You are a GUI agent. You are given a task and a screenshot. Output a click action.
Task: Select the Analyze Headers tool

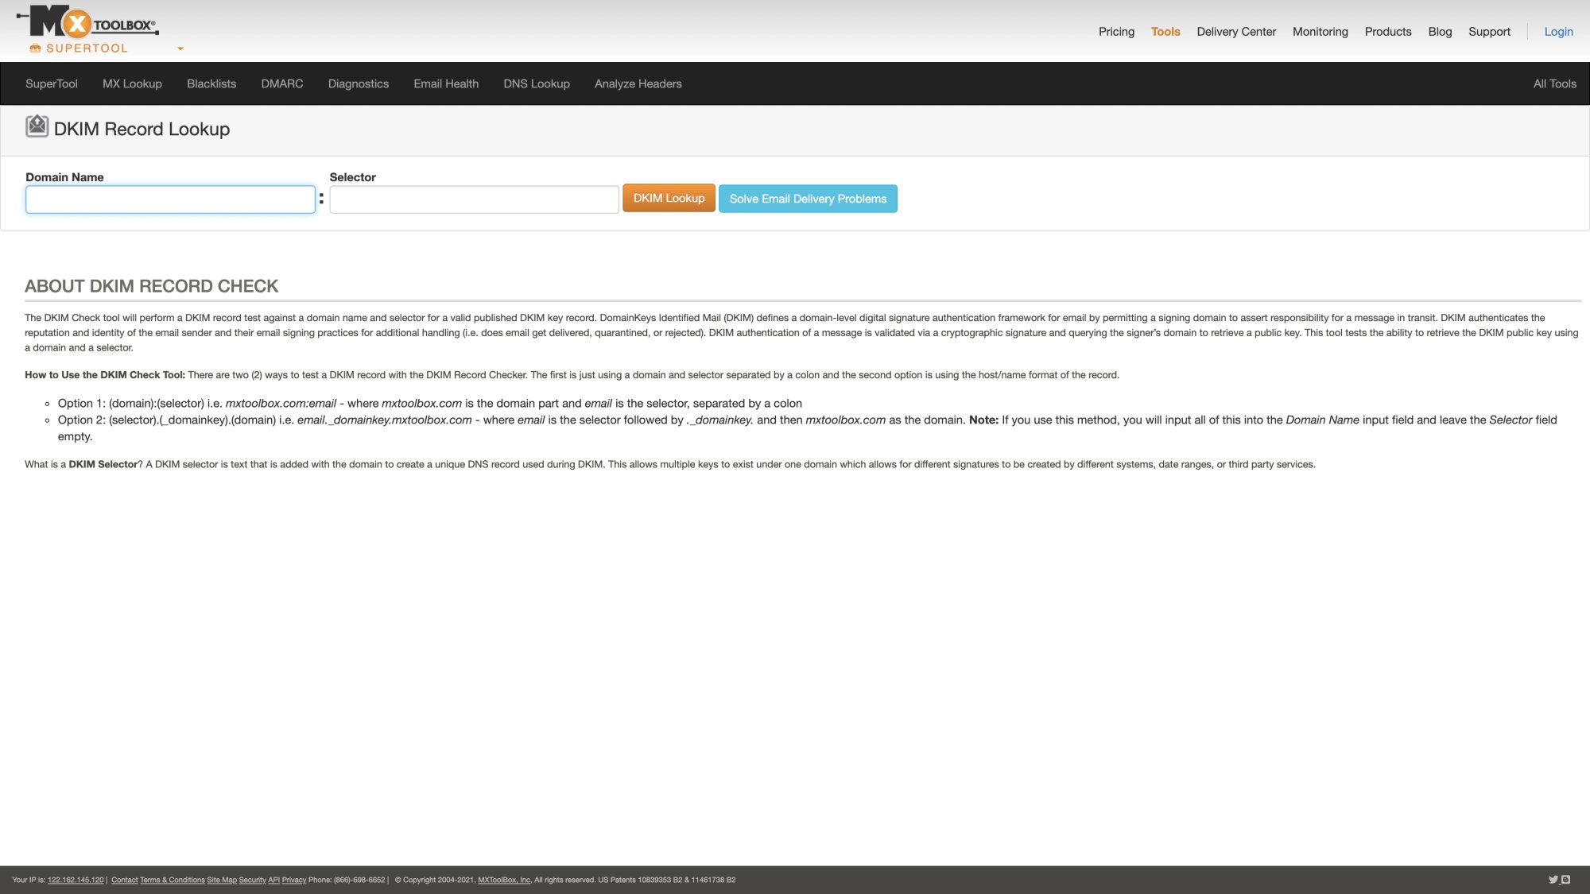click(x=638, y=83)
